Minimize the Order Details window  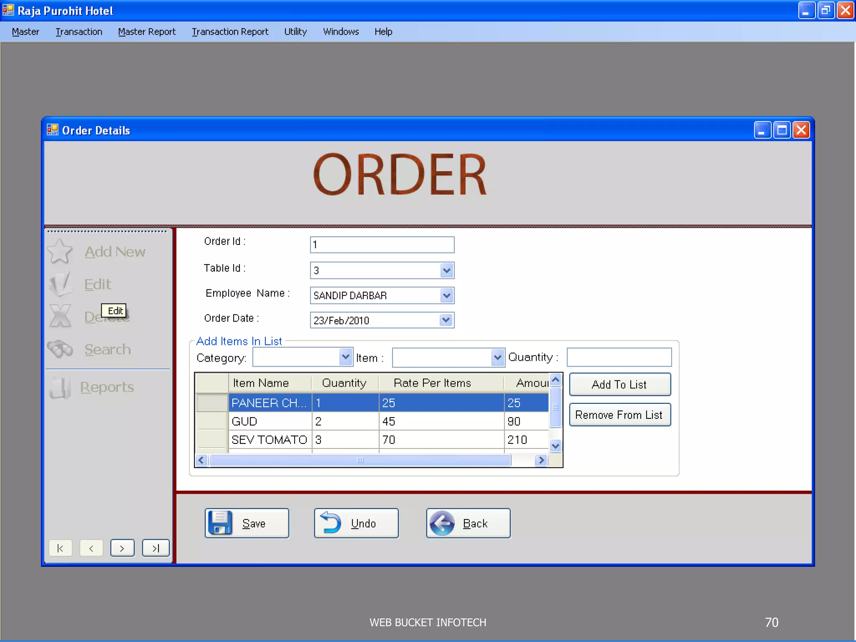click(x=762, y=130)
